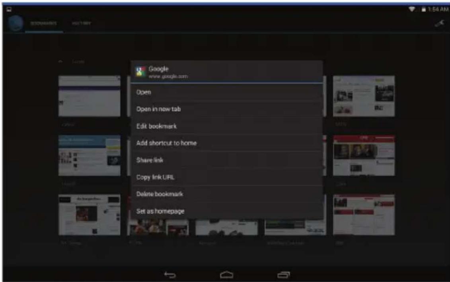The image size is (450, 282).
Task: Choose Set as homepage
Action: click(227, 211)
